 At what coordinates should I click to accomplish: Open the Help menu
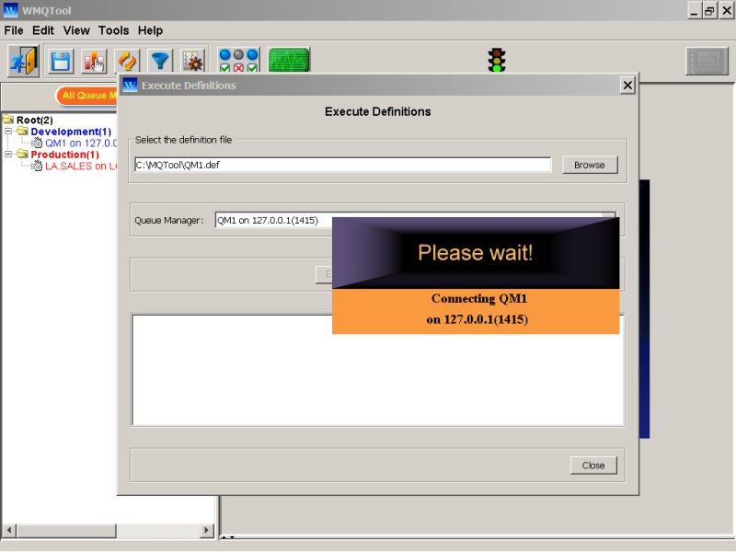click(150, 30)
